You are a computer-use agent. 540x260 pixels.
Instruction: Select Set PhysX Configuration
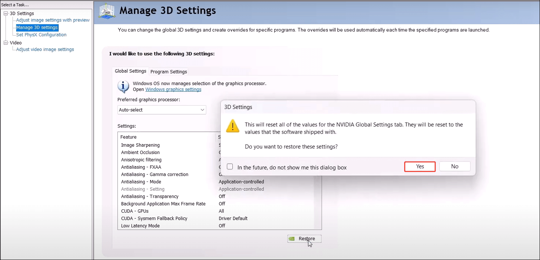point(41,35)
